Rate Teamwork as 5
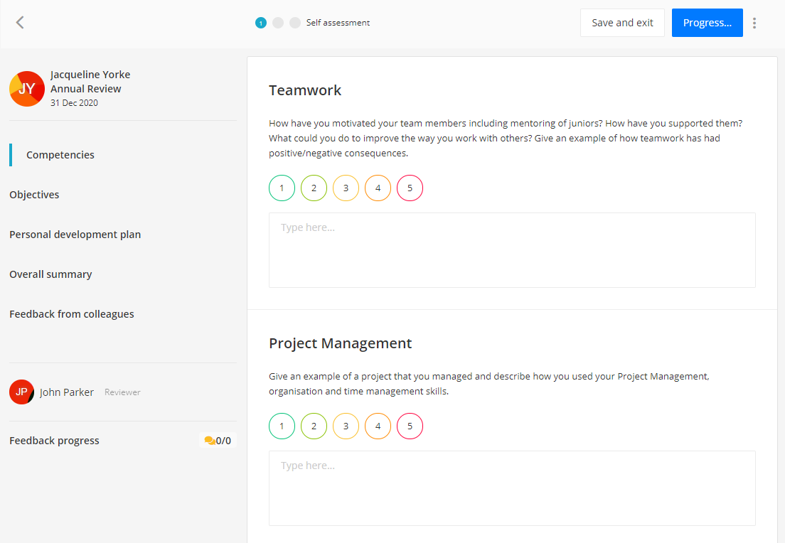Screen dimensions: 785x543 tap(410, 188)
